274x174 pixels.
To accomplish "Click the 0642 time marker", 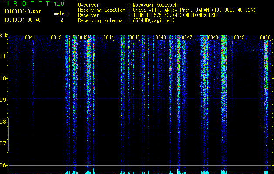I will 56,37.
